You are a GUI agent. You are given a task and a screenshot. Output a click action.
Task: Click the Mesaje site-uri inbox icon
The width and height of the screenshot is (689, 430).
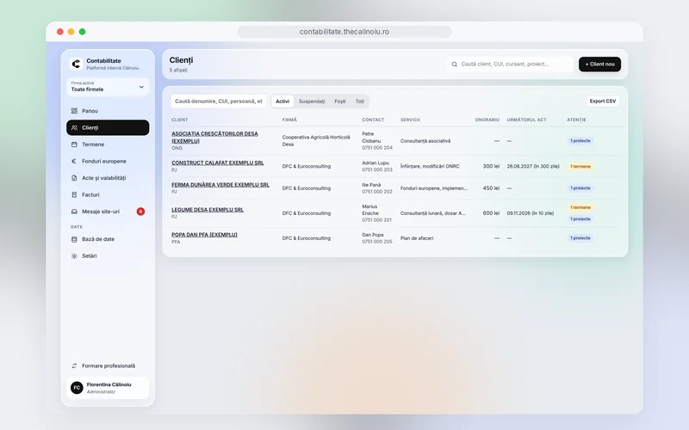[x=74, y=212]
